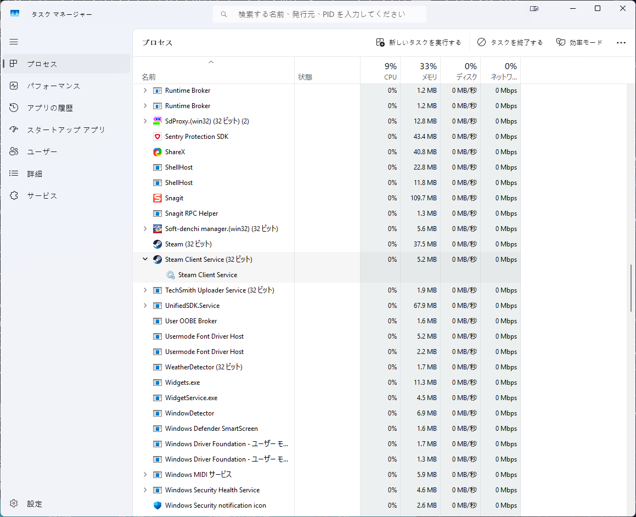This screenshot has height=517, width=636.
Task: Click the Widgets.exe process icon
Action: coord(157,383)
